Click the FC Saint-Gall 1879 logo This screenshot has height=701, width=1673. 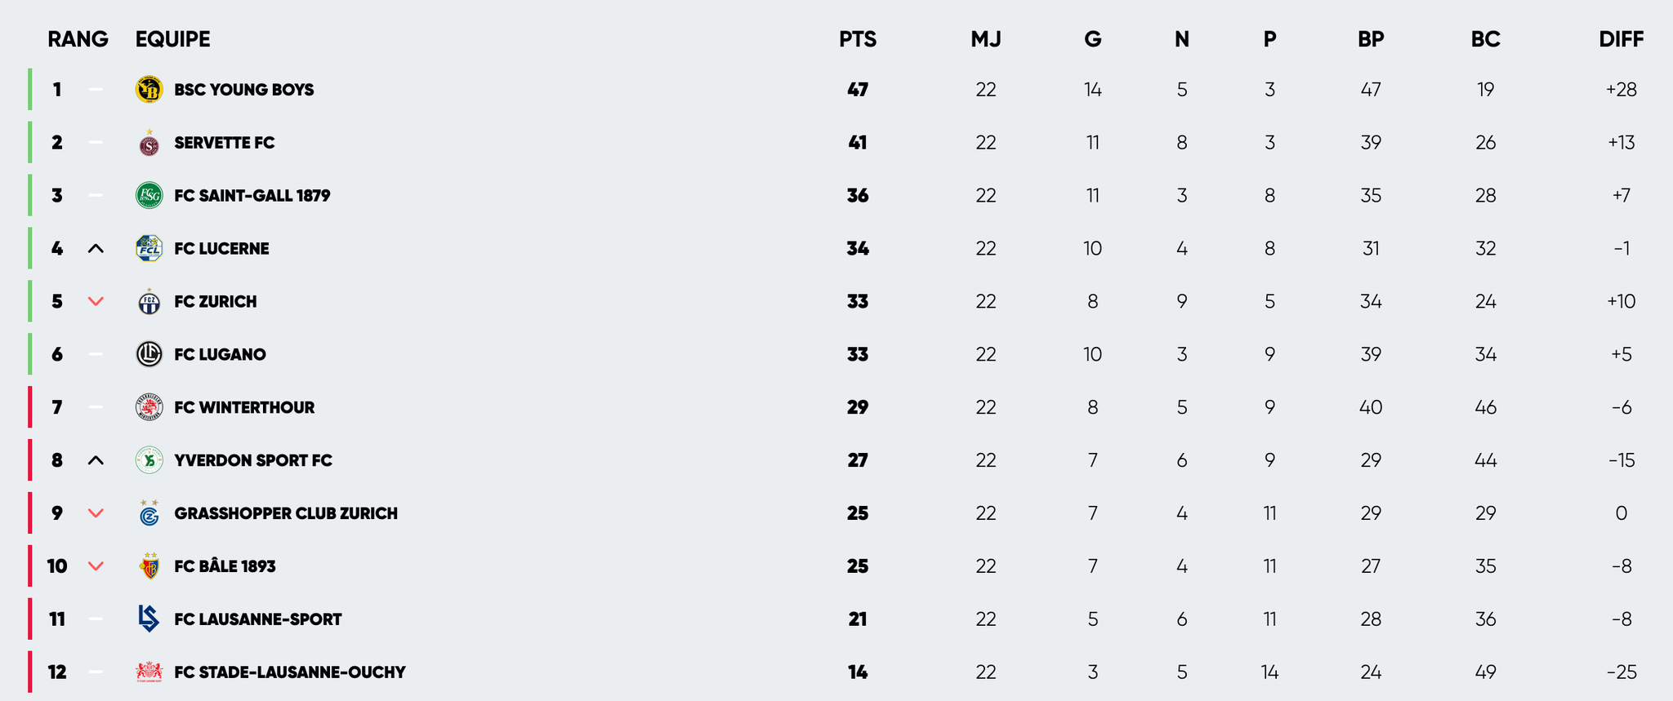point(149,196)
